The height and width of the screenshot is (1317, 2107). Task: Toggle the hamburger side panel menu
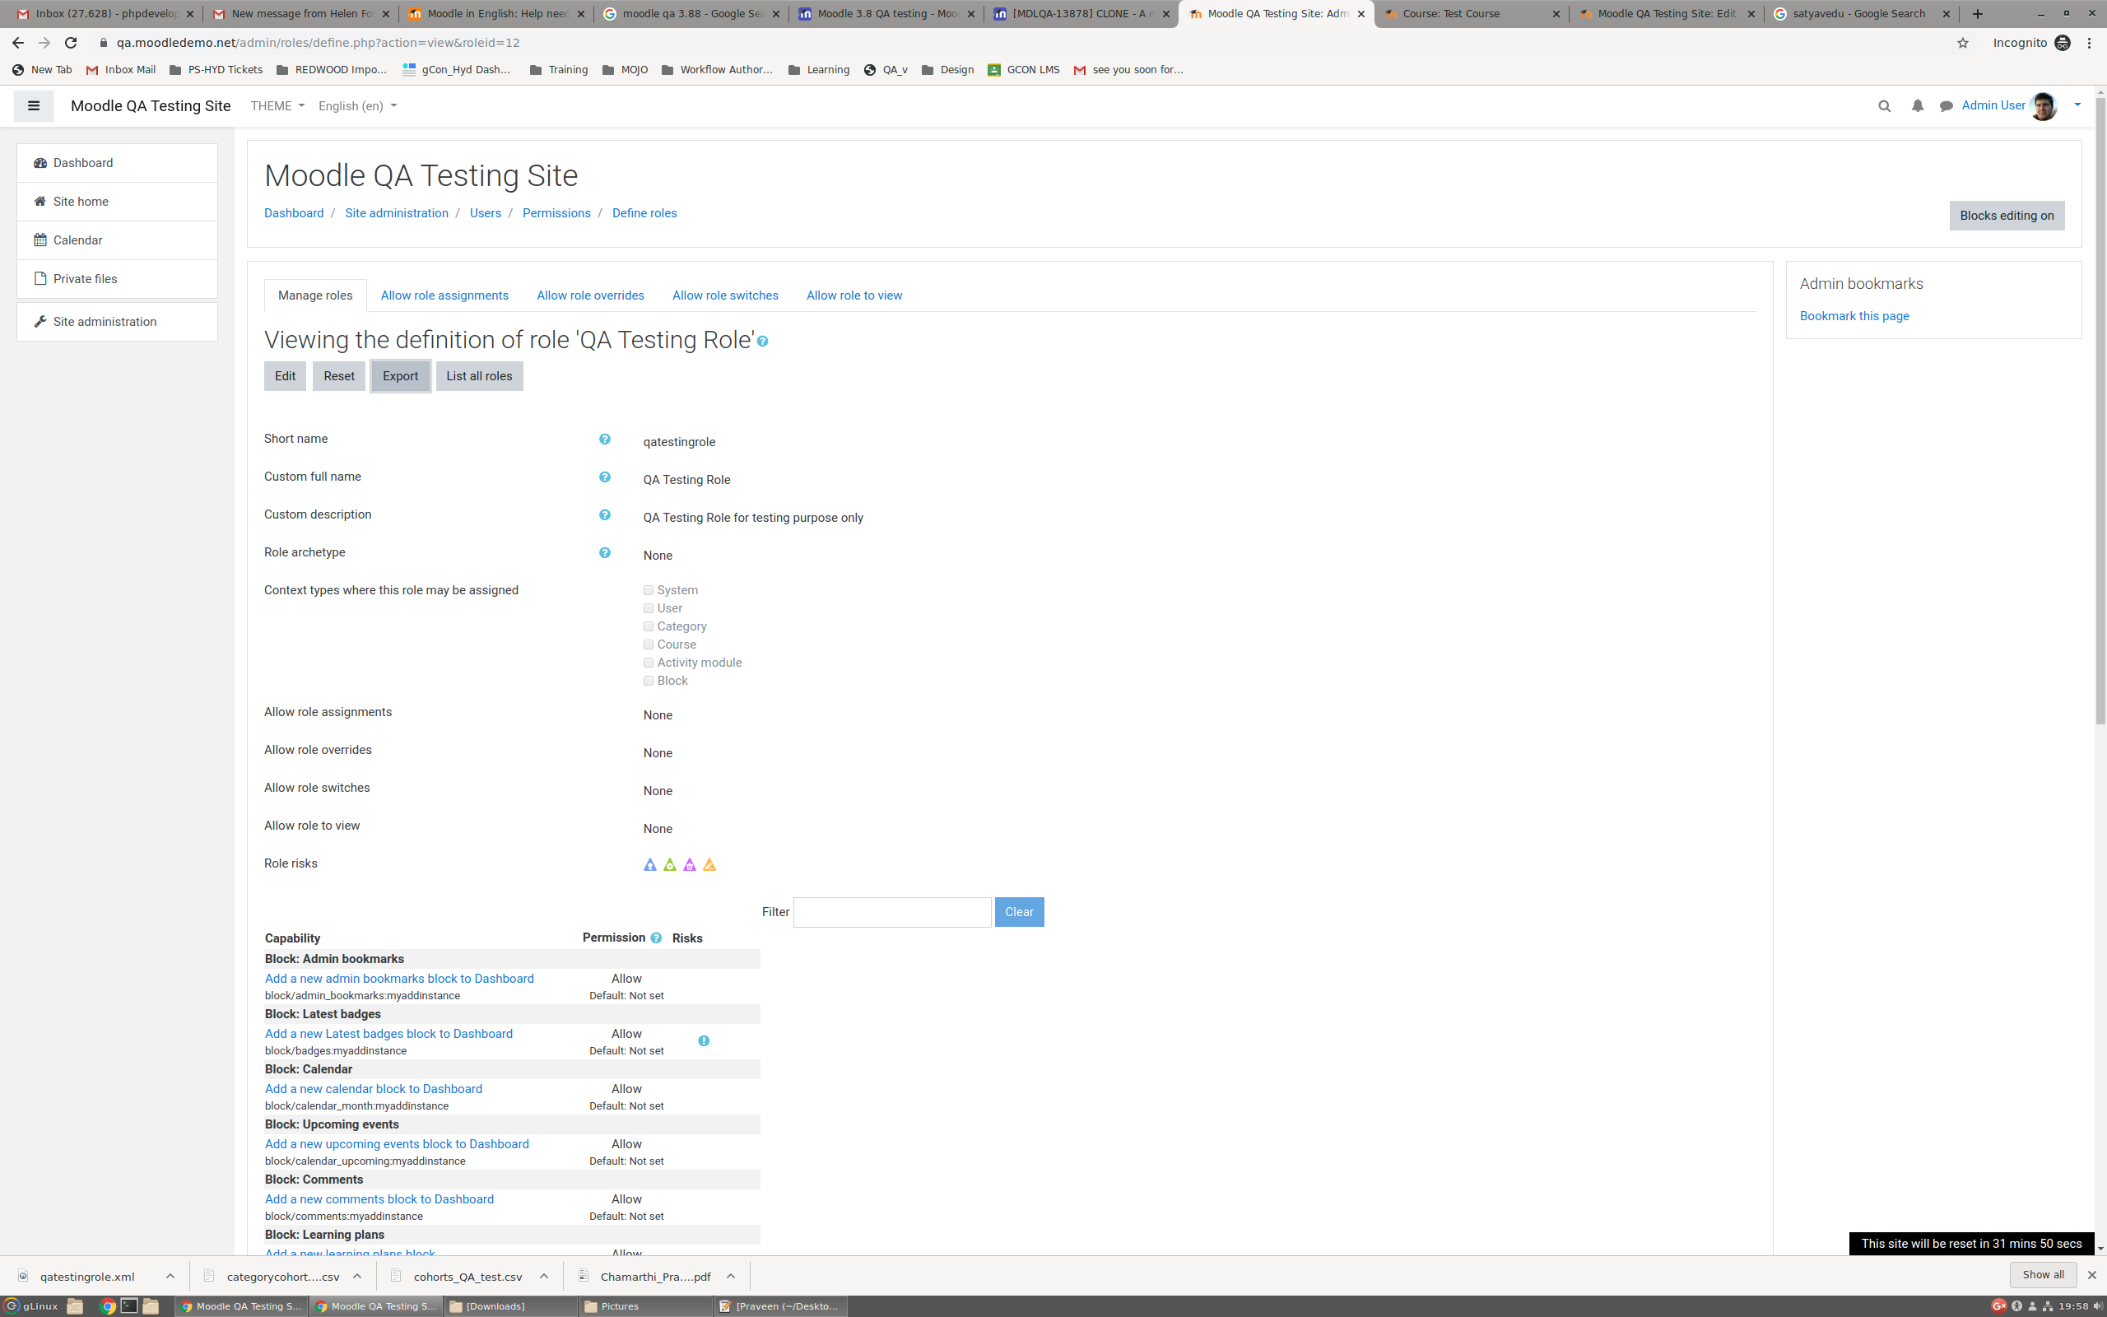[x=34, y=106]
